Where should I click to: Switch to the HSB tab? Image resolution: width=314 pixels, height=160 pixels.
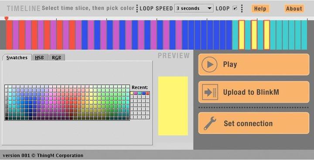click(40, 57)
